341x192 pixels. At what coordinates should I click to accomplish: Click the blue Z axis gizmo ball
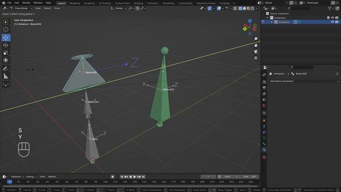pyautogui.click(x=250, y=21)
